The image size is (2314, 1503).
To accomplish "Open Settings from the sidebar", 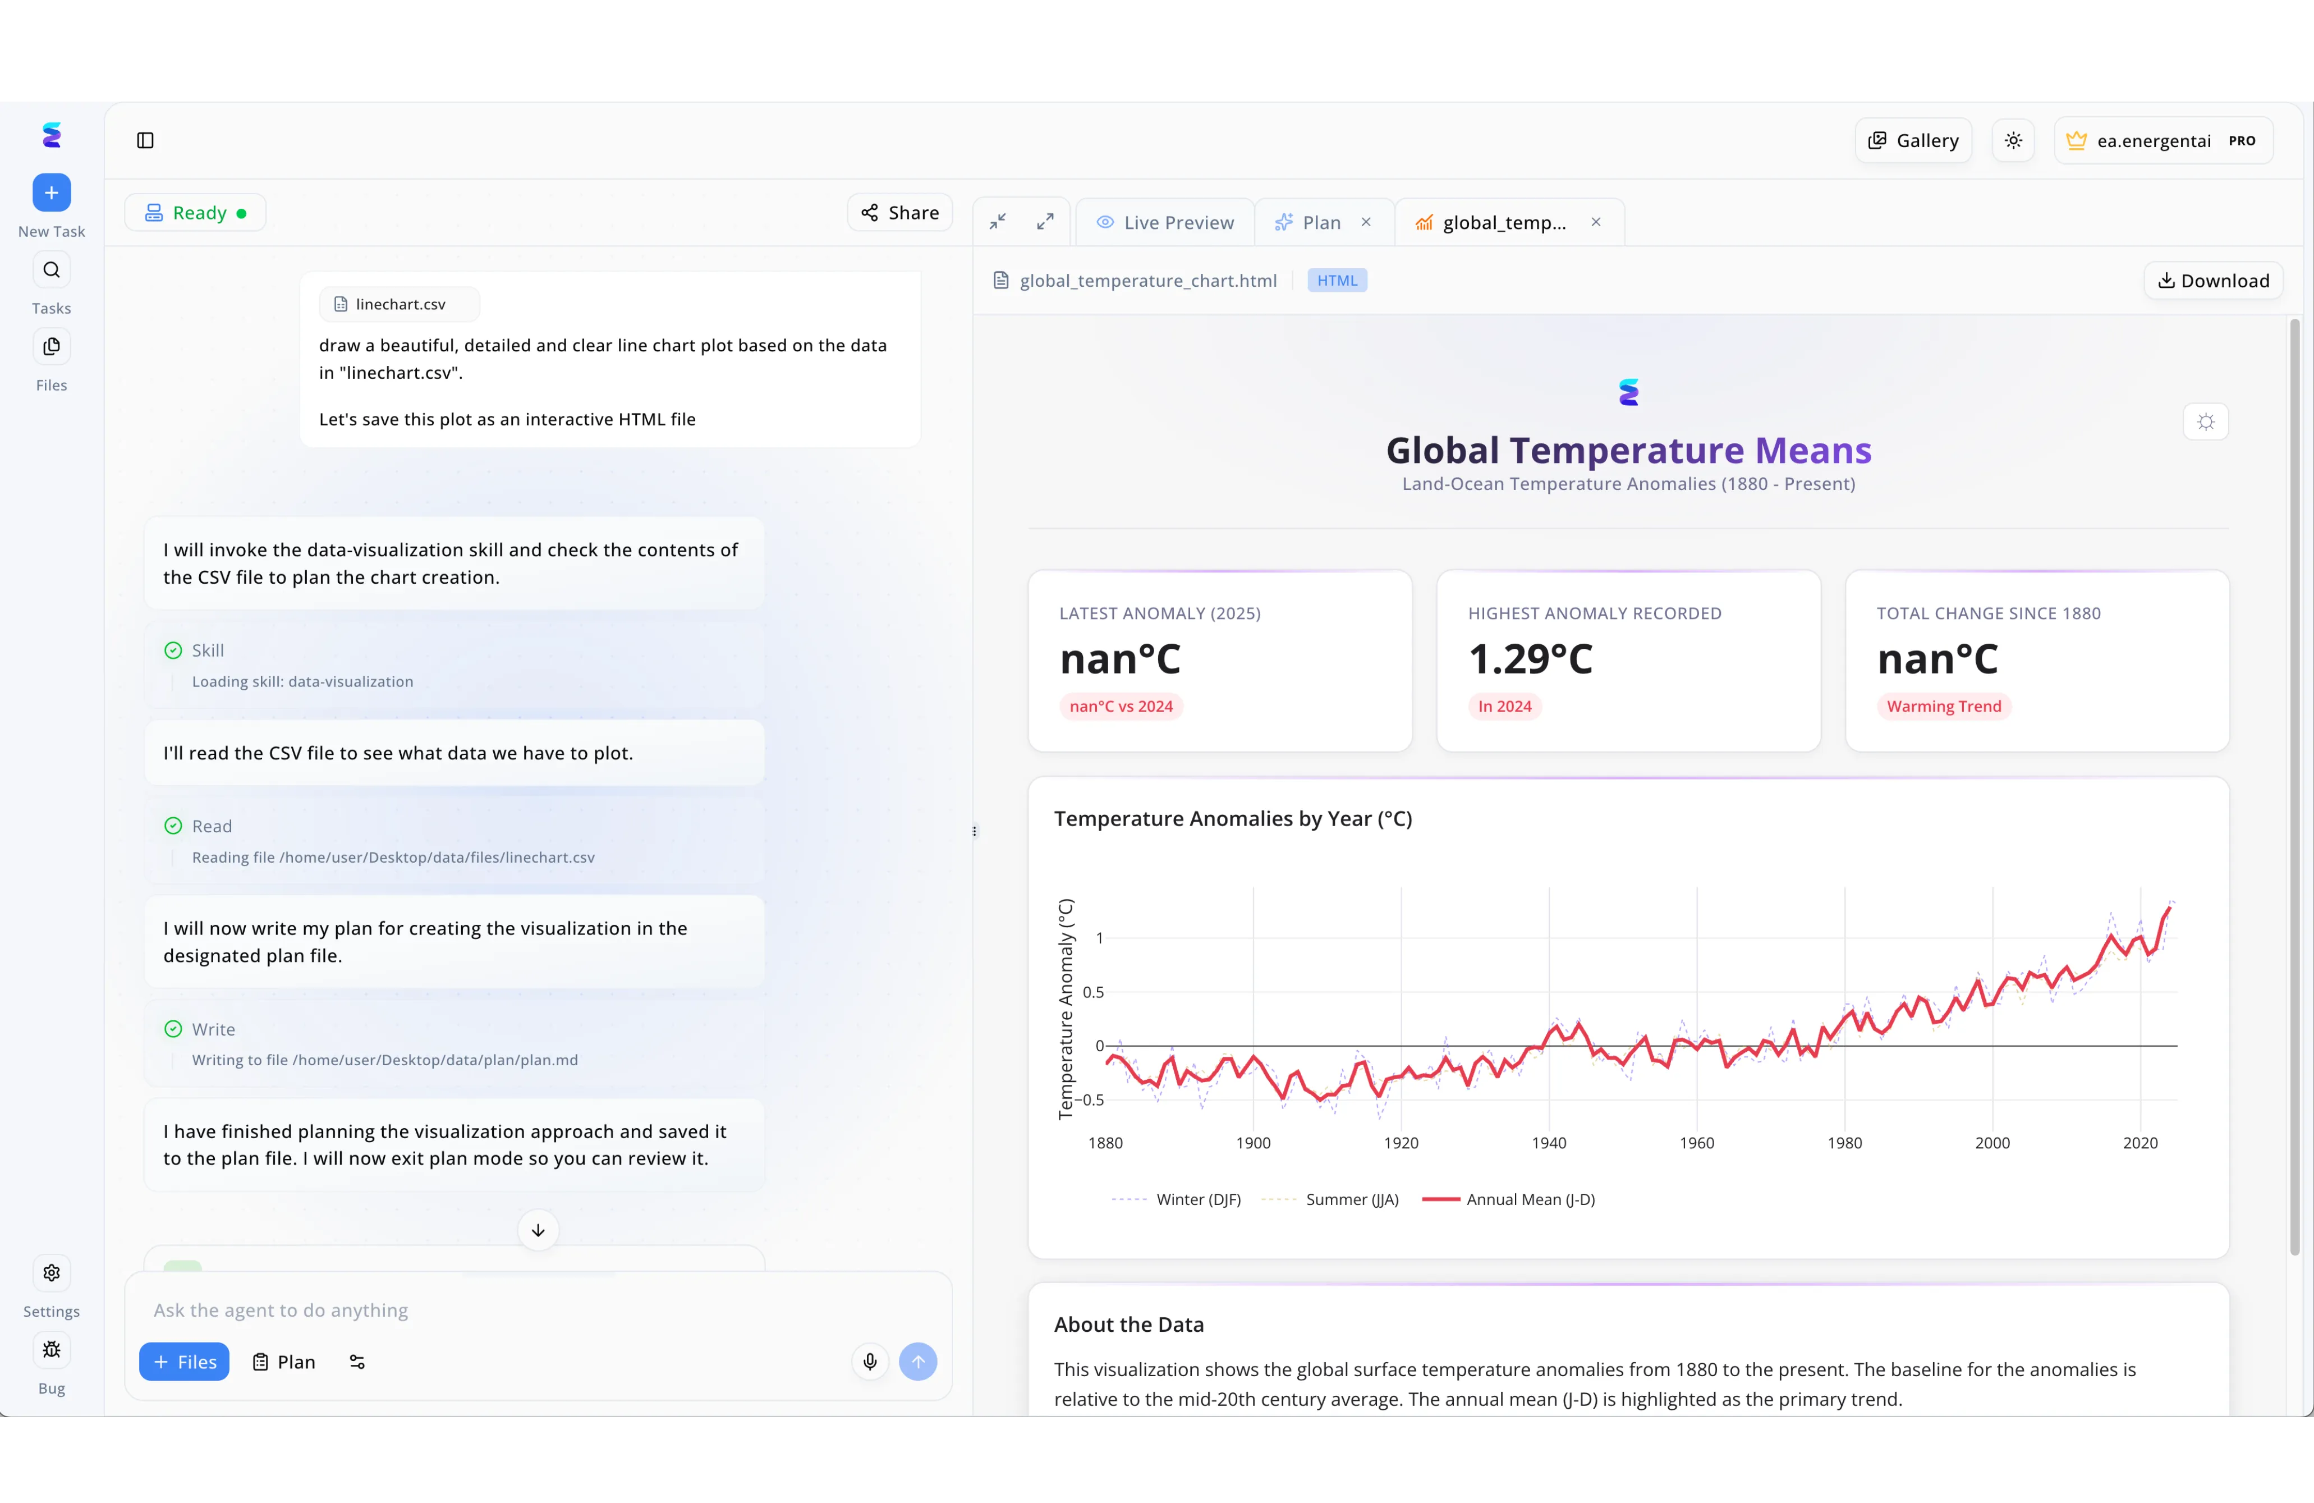I will [50, 1272].
